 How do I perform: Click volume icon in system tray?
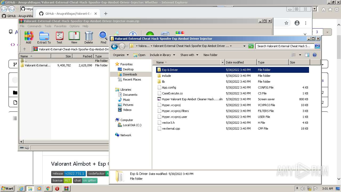(x=303, y=189)
